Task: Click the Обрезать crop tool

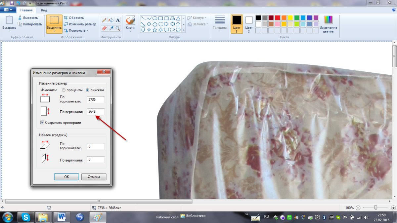Action: click(x=74, y=18)
